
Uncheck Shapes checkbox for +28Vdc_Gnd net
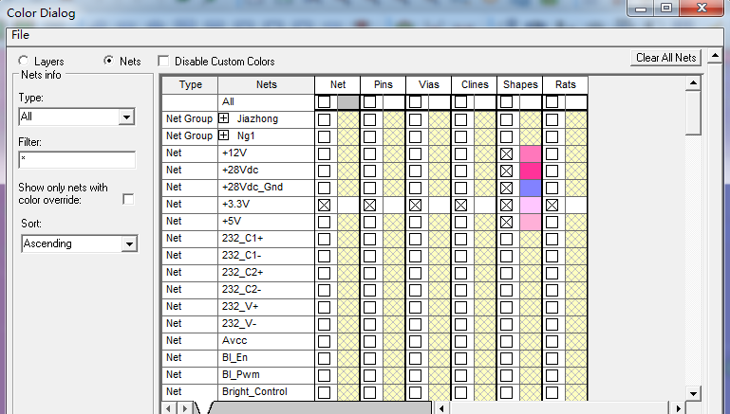[506, 189]
